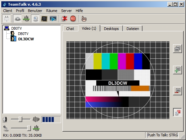This screenshot has width=186, height=140.
Task: Close the TeamTalk window
Action: click(181, 4)
